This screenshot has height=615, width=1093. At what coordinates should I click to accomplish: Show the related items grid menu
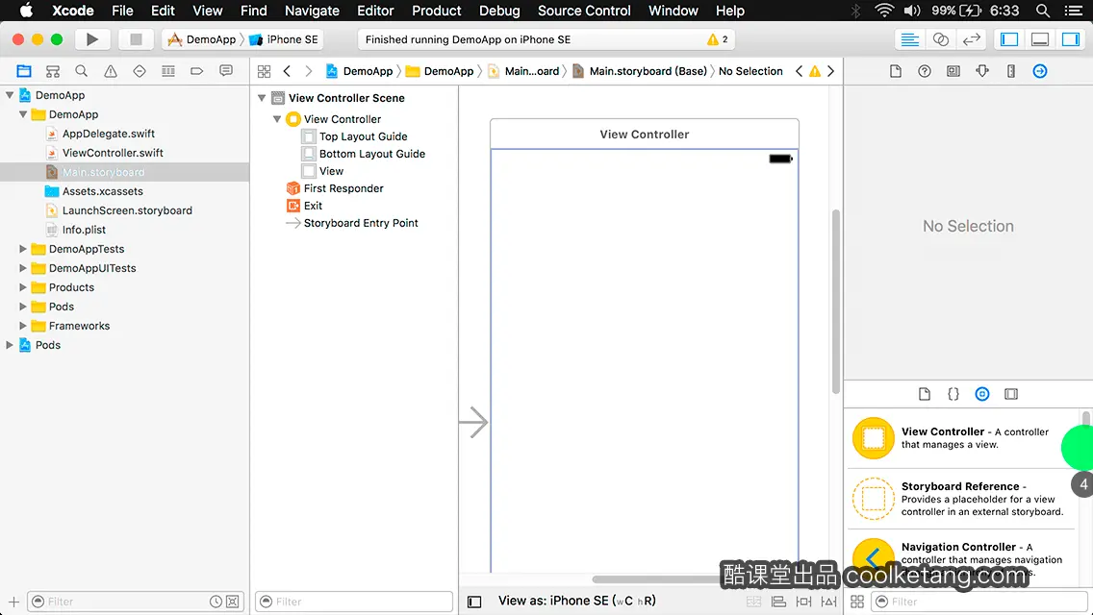(x=265, y=71)
